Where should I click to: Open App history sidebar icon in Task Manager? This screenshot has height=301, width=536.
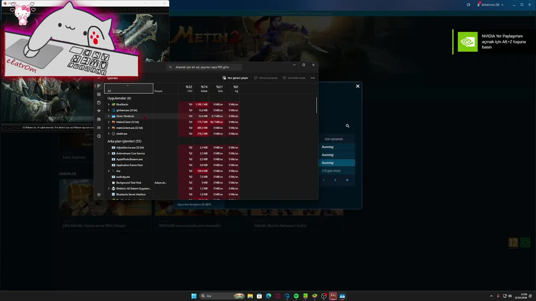(99, 102)
